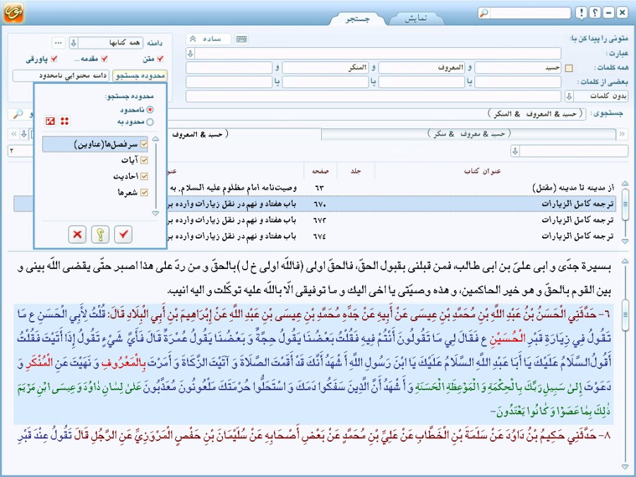Toggle the مقدمه checkbox

tap(104, 59)
